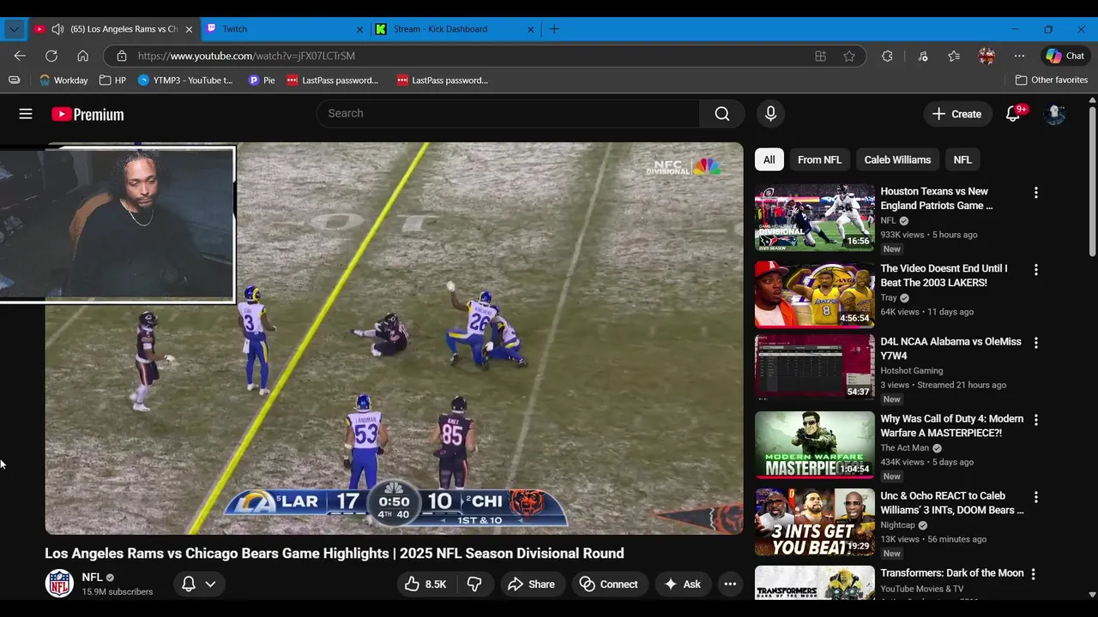Screen dimensions: 1098x617
Task: Open D4L NCAA Alabama vs OleMiss title
Action: 950,349
